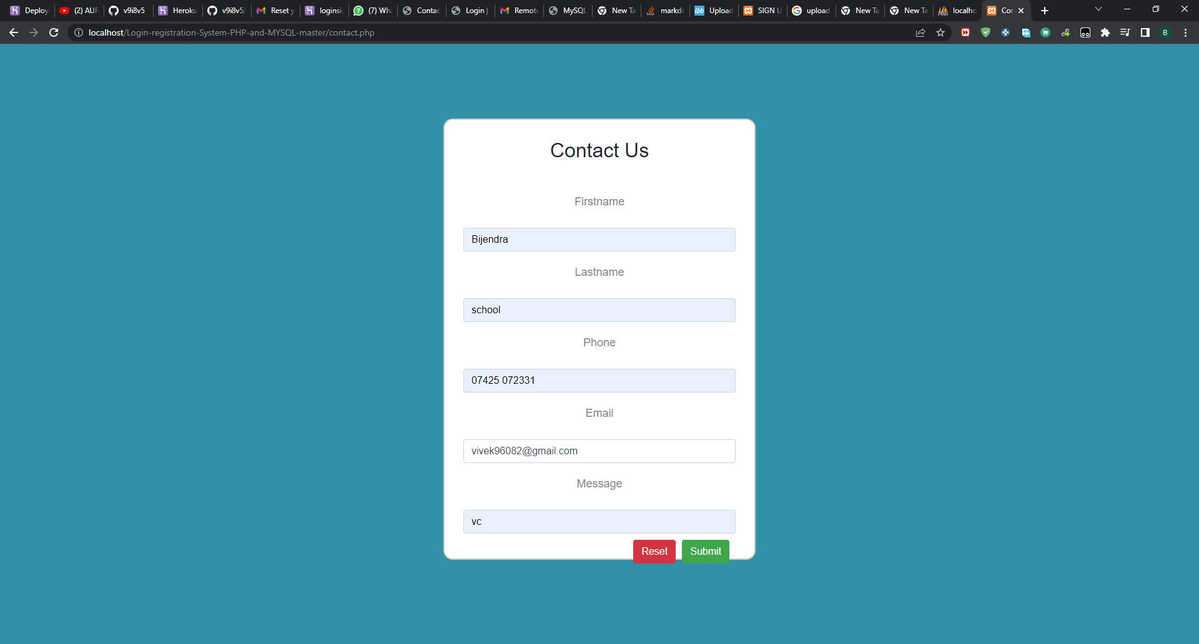Click the profile avatar labeled B

pyautogui.click(x=1165, y=32)
